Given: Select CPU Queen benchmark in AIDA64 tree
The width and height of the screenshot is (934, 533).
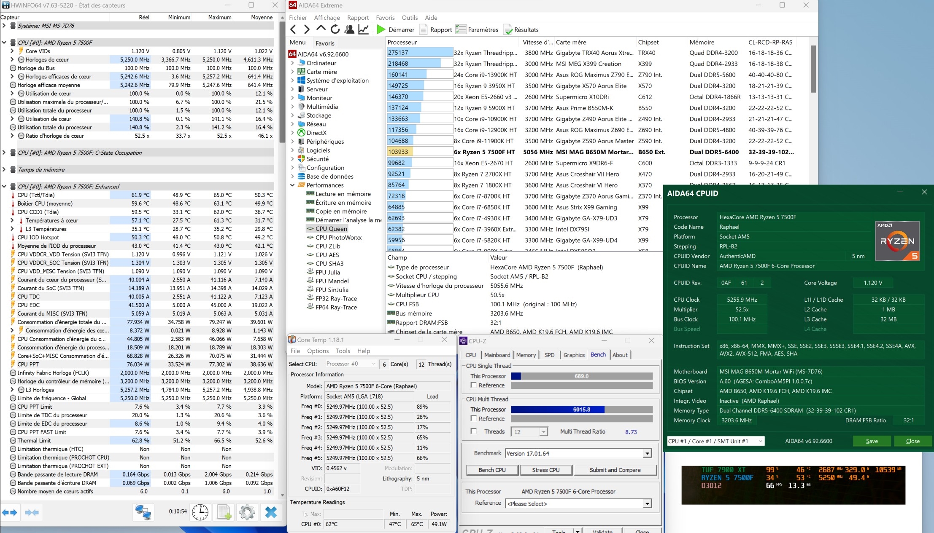Looking at the screenshot, I should pos(331,229).
